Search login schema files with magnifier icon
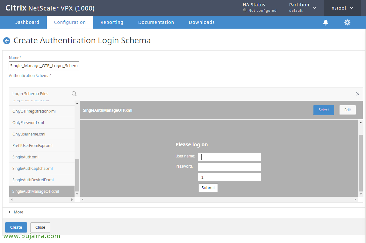 tap(74, 94)
